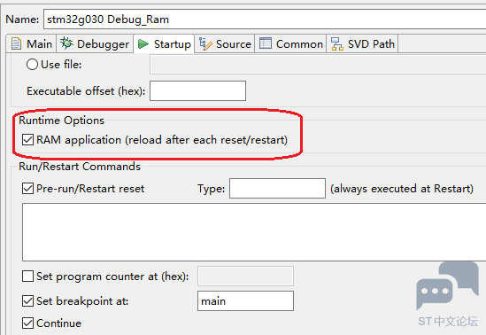Screen dimensions: 486x335
Task: Open the Common tab
Action: 290,43
